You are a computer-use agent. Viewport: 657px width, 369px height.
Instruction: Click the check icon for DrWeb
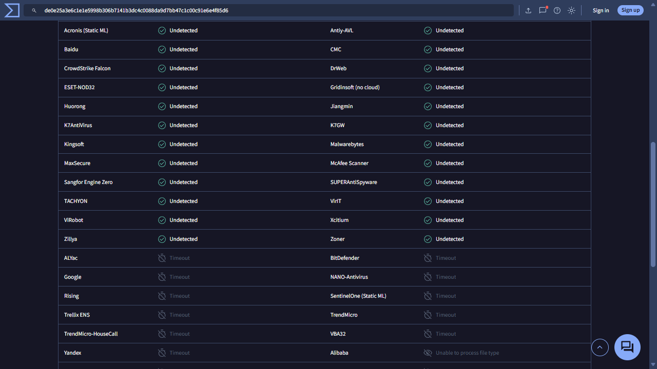428,69
